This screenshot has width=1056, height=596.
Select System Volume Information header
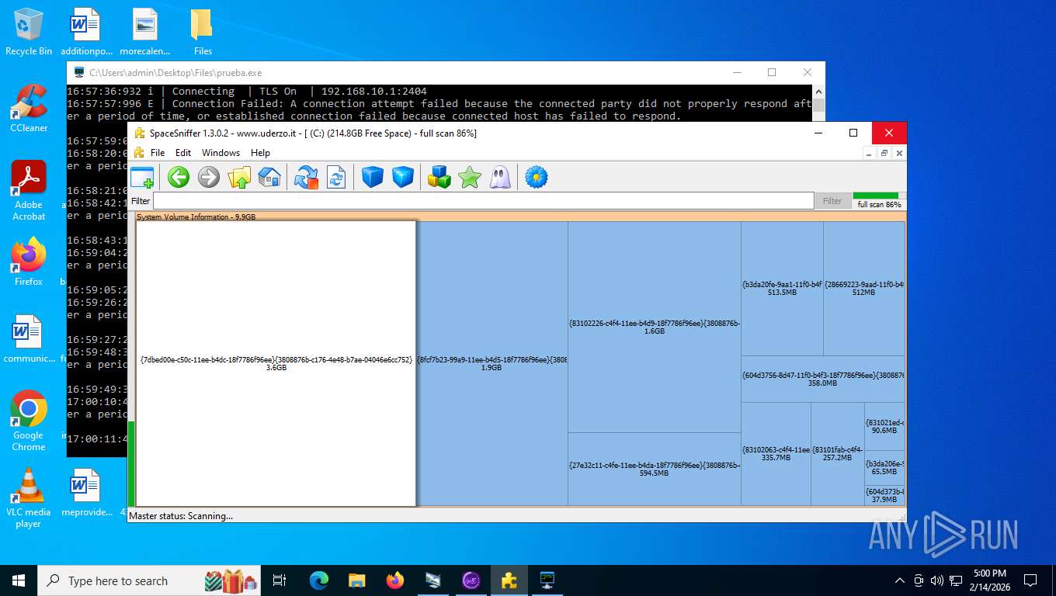tap(520, 217)
